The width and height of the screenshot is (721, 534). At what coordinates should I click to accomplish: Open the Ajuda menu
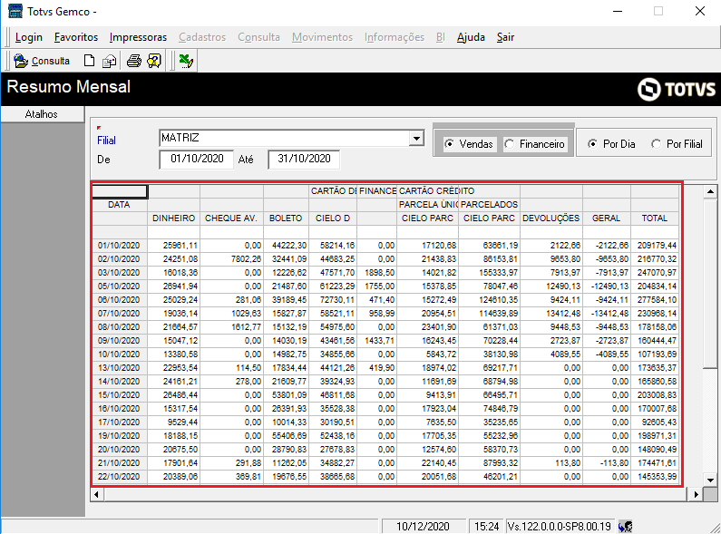point(471,37)
